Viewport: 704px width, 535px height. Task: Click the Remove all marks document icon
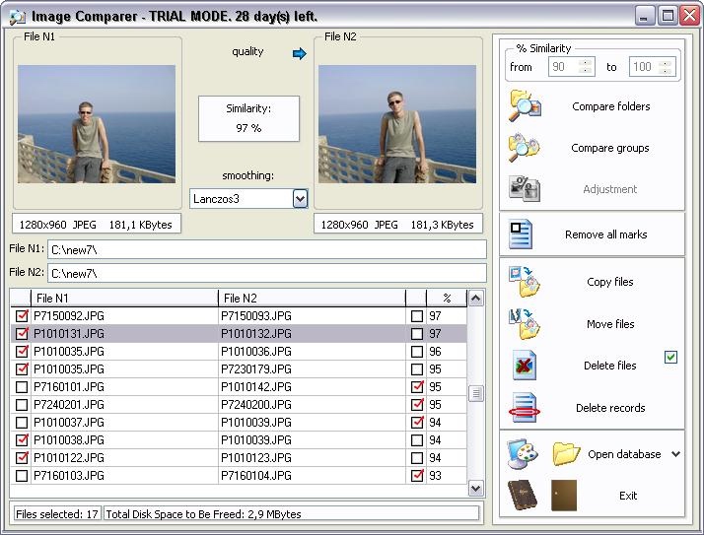[521, 234]
